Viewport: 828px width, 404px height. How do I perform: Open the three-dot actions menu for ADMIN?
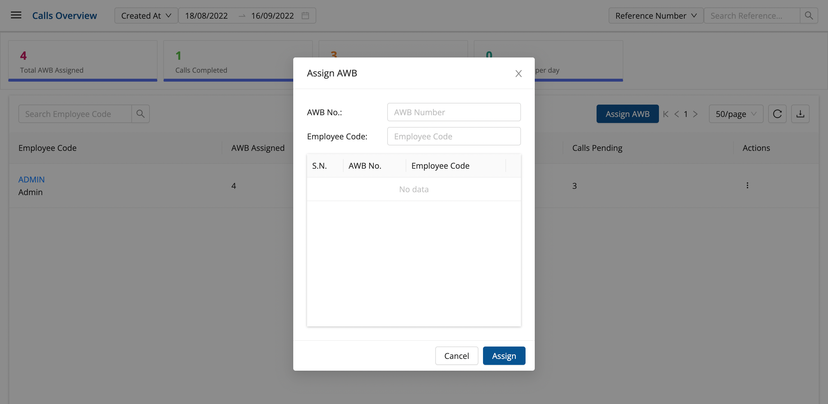747,185
